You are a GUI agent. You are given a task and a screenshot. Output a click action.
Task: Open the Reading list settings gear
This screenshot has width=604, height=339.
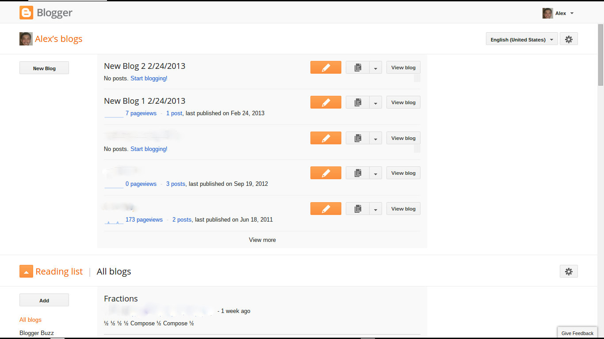(x=569, y=271)
